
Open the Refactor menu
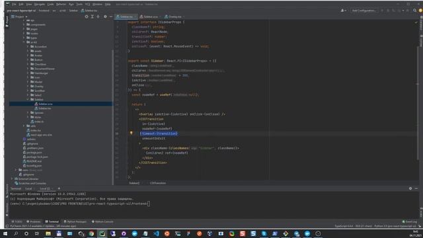tap(61, 5)
